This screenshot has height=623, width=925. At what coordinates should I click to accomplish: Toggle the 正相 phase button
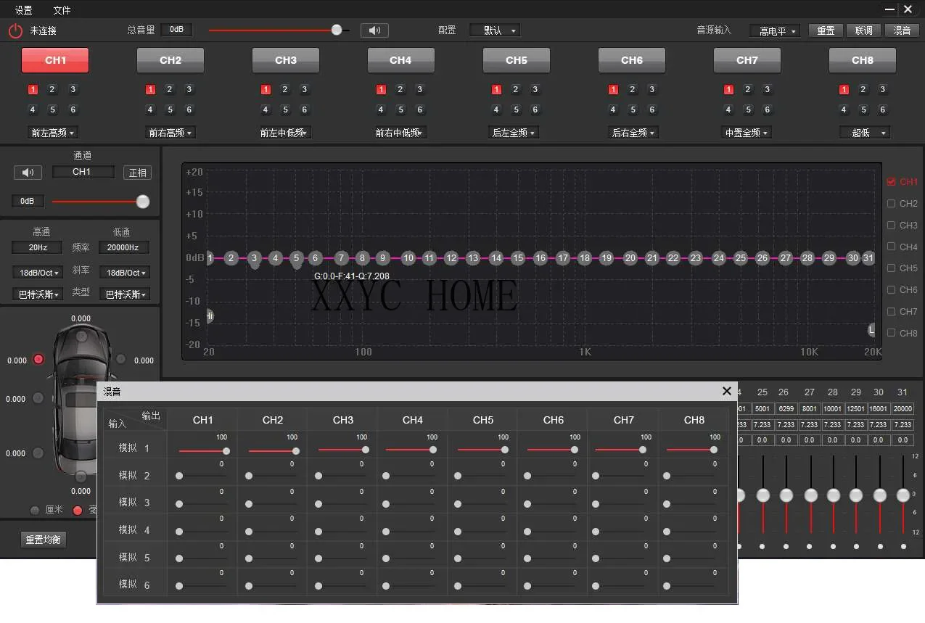click(x=137, y=173)
